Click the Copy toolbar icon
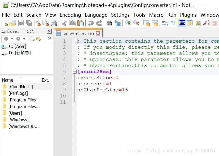Screen dimensions: 219x156 [72, 23]
